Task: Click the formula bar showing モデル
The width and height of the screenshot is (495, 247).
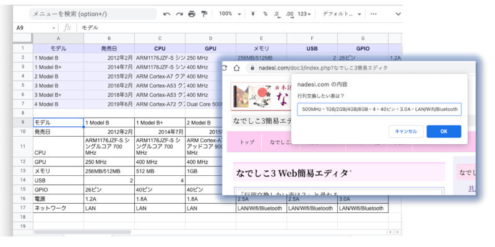Action: click(x=240, y=28)
